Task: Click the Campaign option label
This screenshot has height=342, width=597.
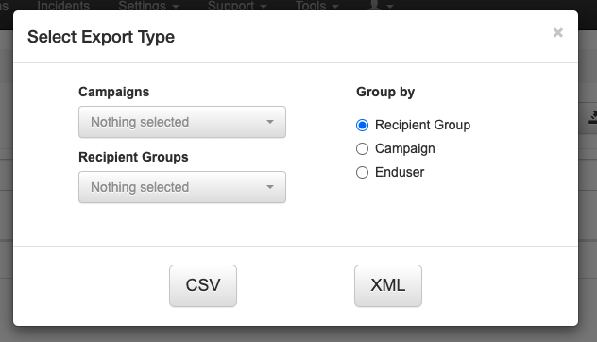Action: (x=404, y=148)
